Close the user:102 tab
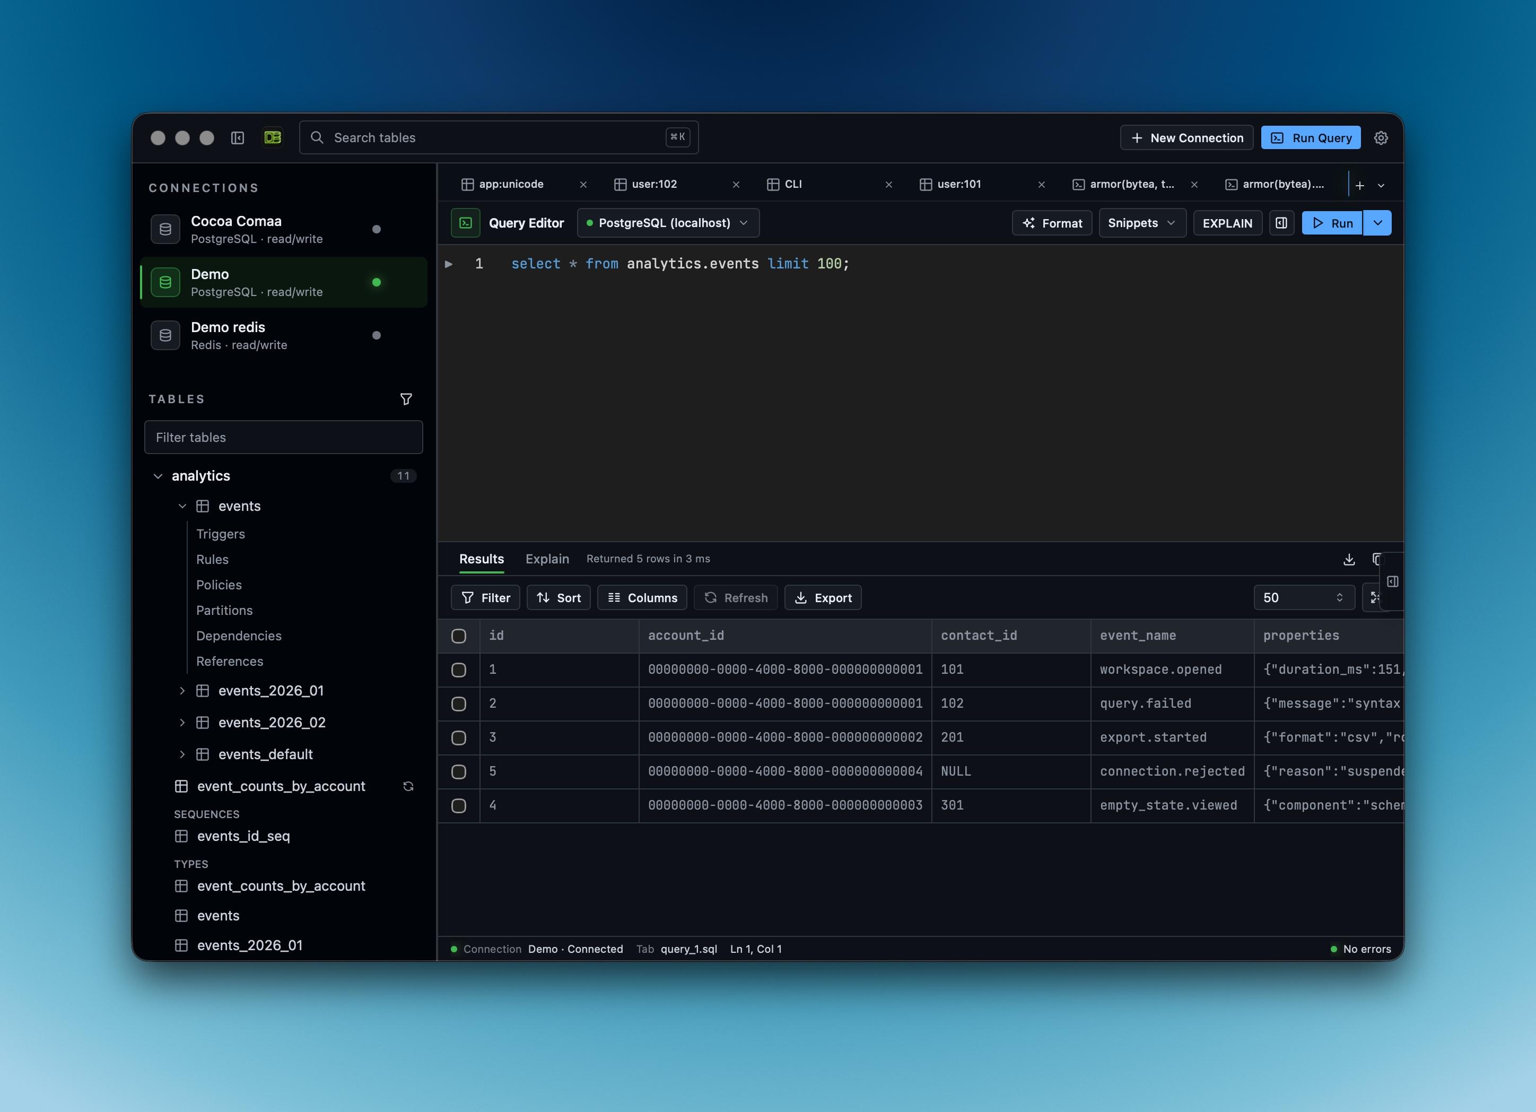1536x1112 pixels. pyautogui.click(x=736, y=184)
